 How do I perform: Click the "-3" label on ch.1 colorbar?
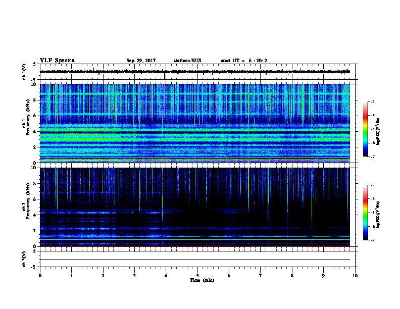point(373,102)
